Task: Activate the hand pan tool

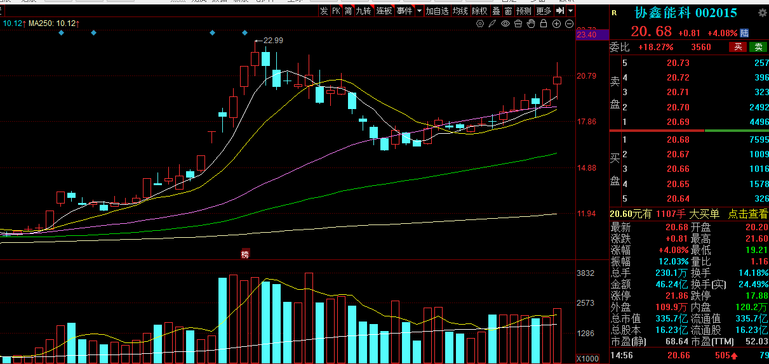Action: (x=531, y=23)
